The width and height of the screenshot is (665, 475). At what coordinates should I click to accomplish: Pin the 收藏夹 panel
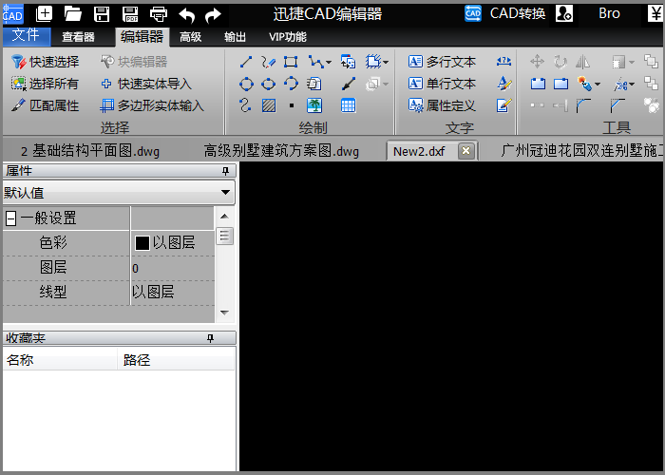click(x=210, y=338)
